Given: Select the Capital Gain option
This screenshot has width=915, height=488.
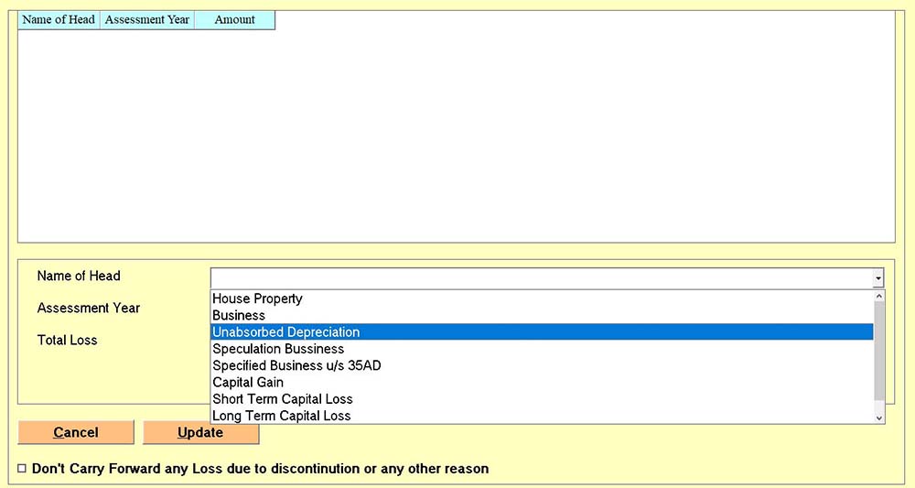Looking at the screenshot, I should pyautogui.click(x=248, y=382).
